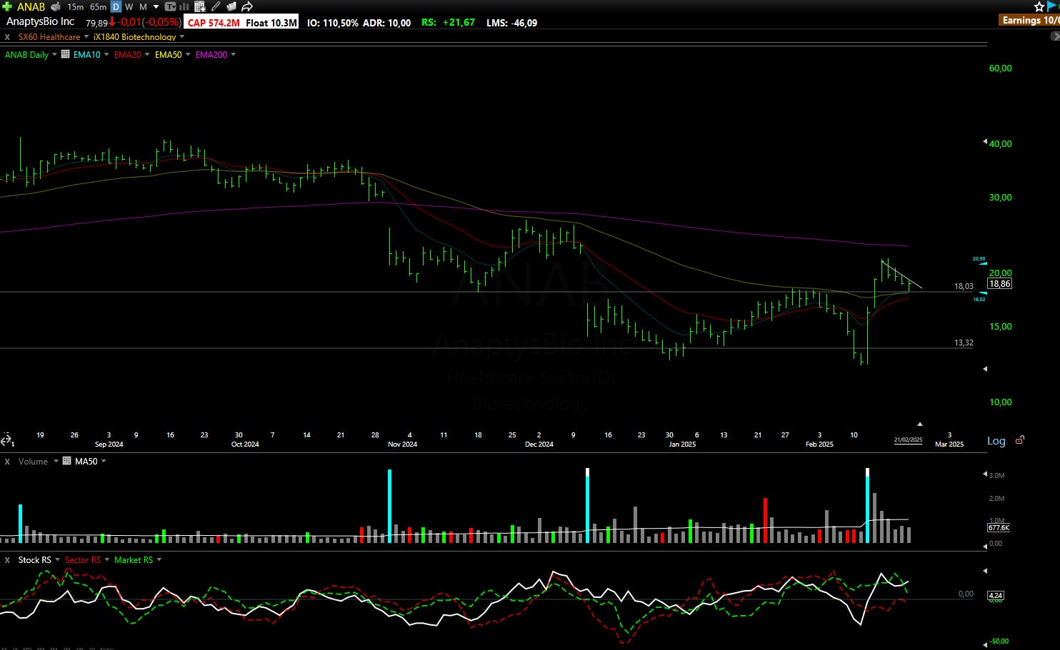Select the Weekly (W) timeframe
Viewport: 1060px width, 650px height.
(x=129, y=6)
